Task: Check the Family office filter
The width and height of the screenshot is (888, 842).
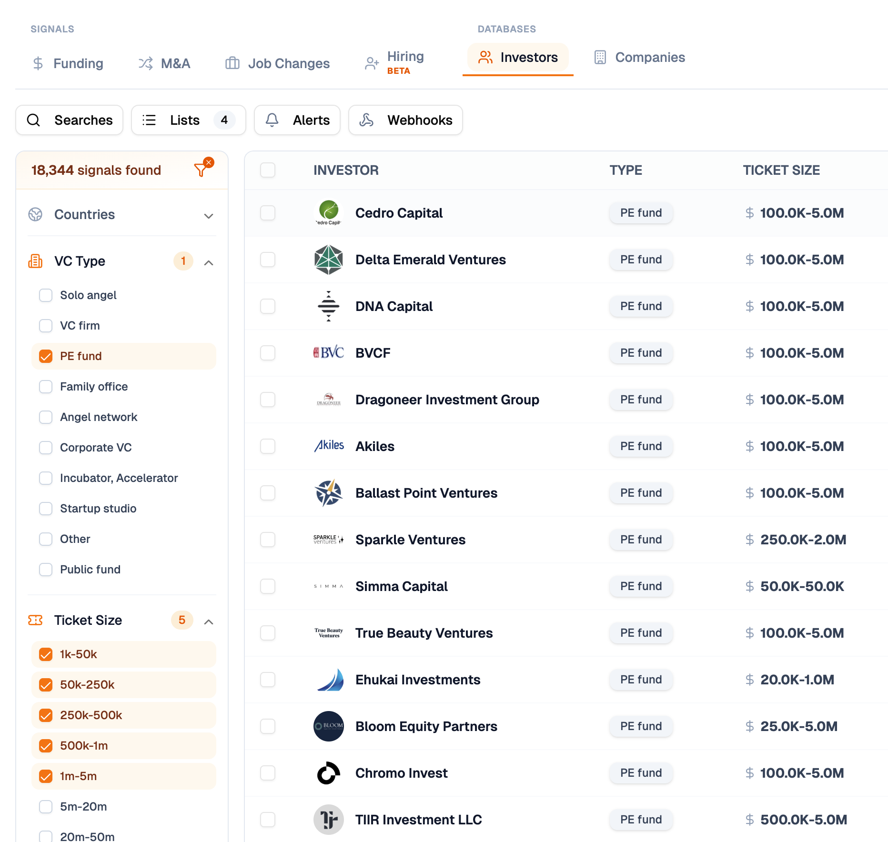Action: [x=46, y=387]
